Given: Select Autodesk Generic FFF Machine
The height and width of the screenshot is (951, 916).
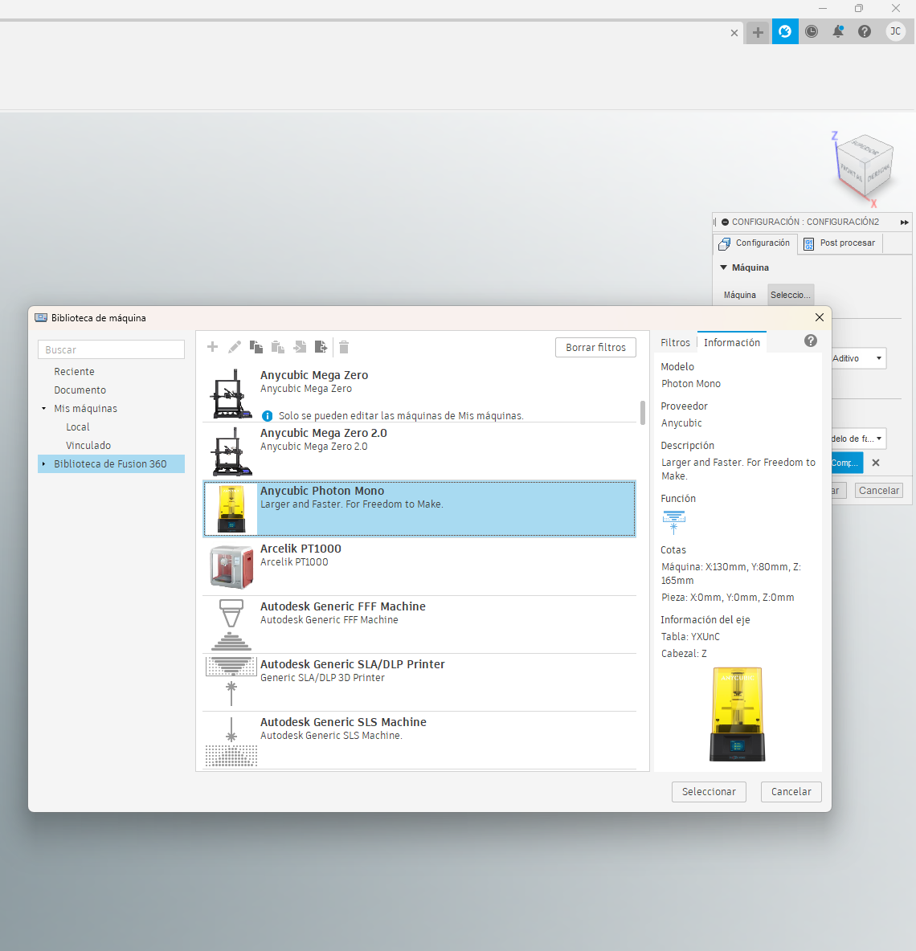Looking at the screenshot, I should click(x=419, y=624).
